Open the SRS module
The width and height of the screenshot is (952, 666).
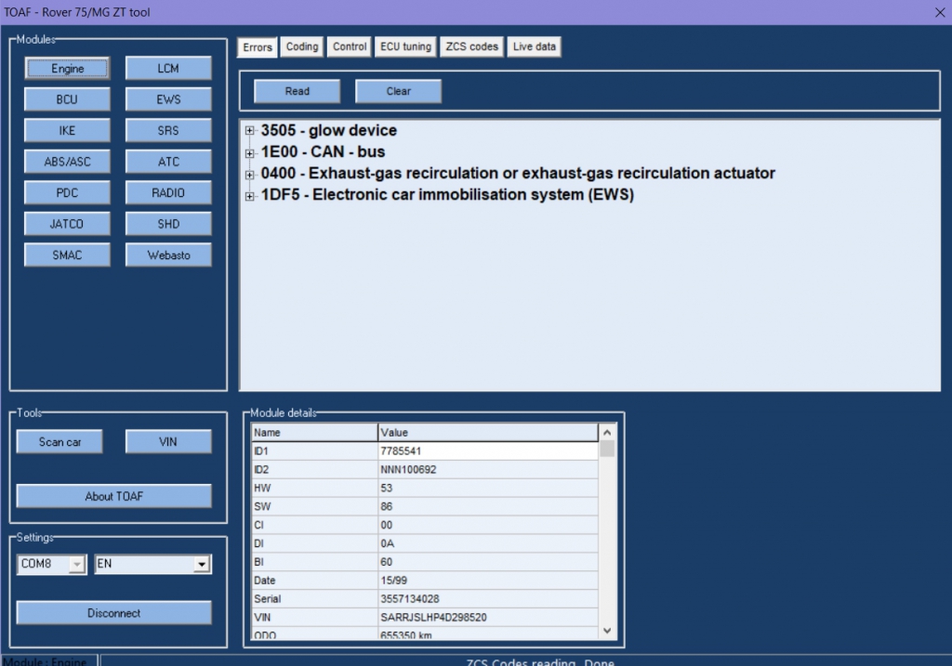pyautogui.click(x=168, y=130)
